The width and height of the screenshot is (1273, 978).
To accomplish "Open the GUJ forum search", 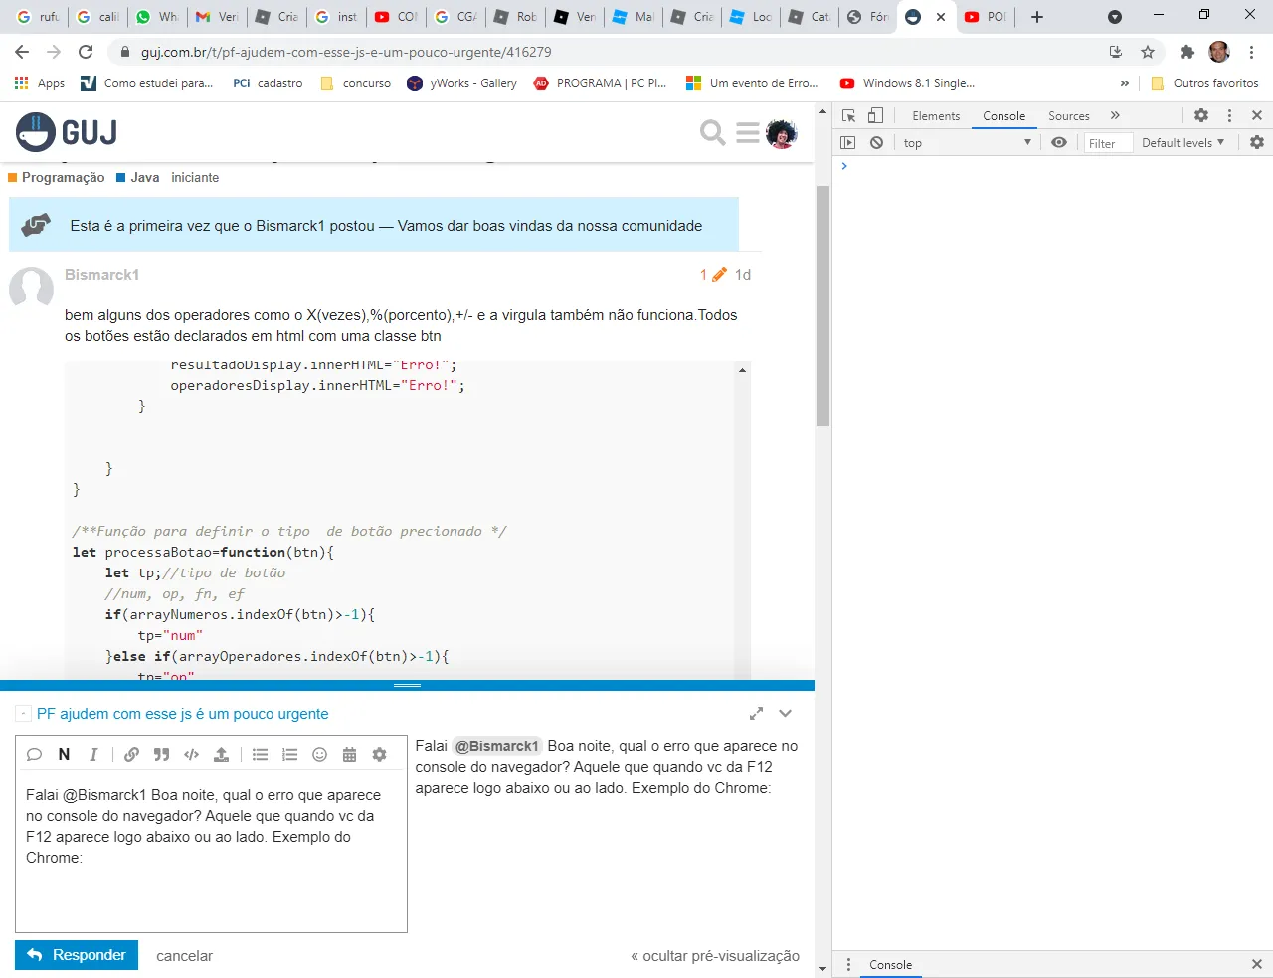I will 712,132.
